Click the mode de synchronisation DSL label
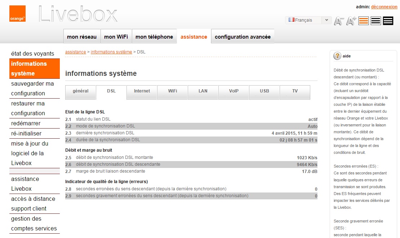Screen dimensions: 400x238 pos(105,126)
